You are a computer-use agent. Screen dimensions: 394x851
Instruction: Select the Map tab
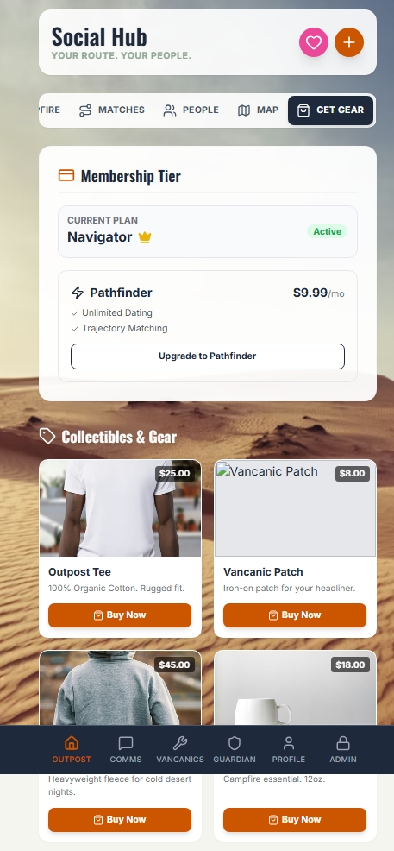click(258, 110)
